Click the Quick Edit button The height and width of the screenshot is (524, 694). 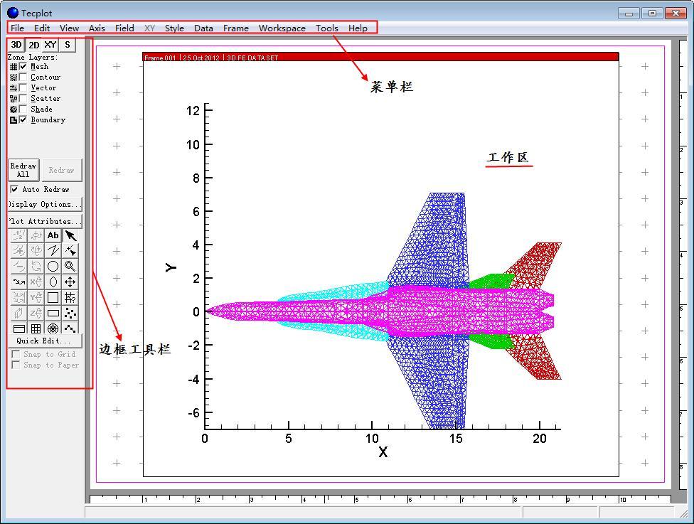point(43,341)
